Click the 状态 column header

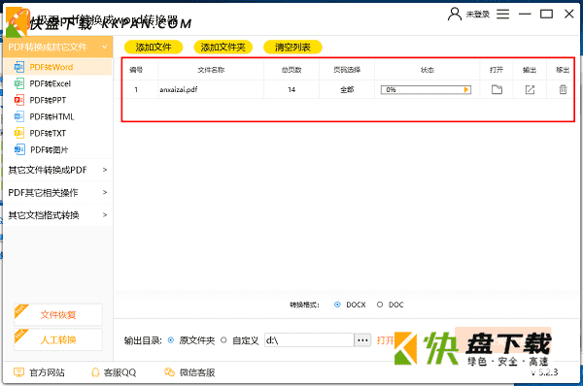coord(428,70)
